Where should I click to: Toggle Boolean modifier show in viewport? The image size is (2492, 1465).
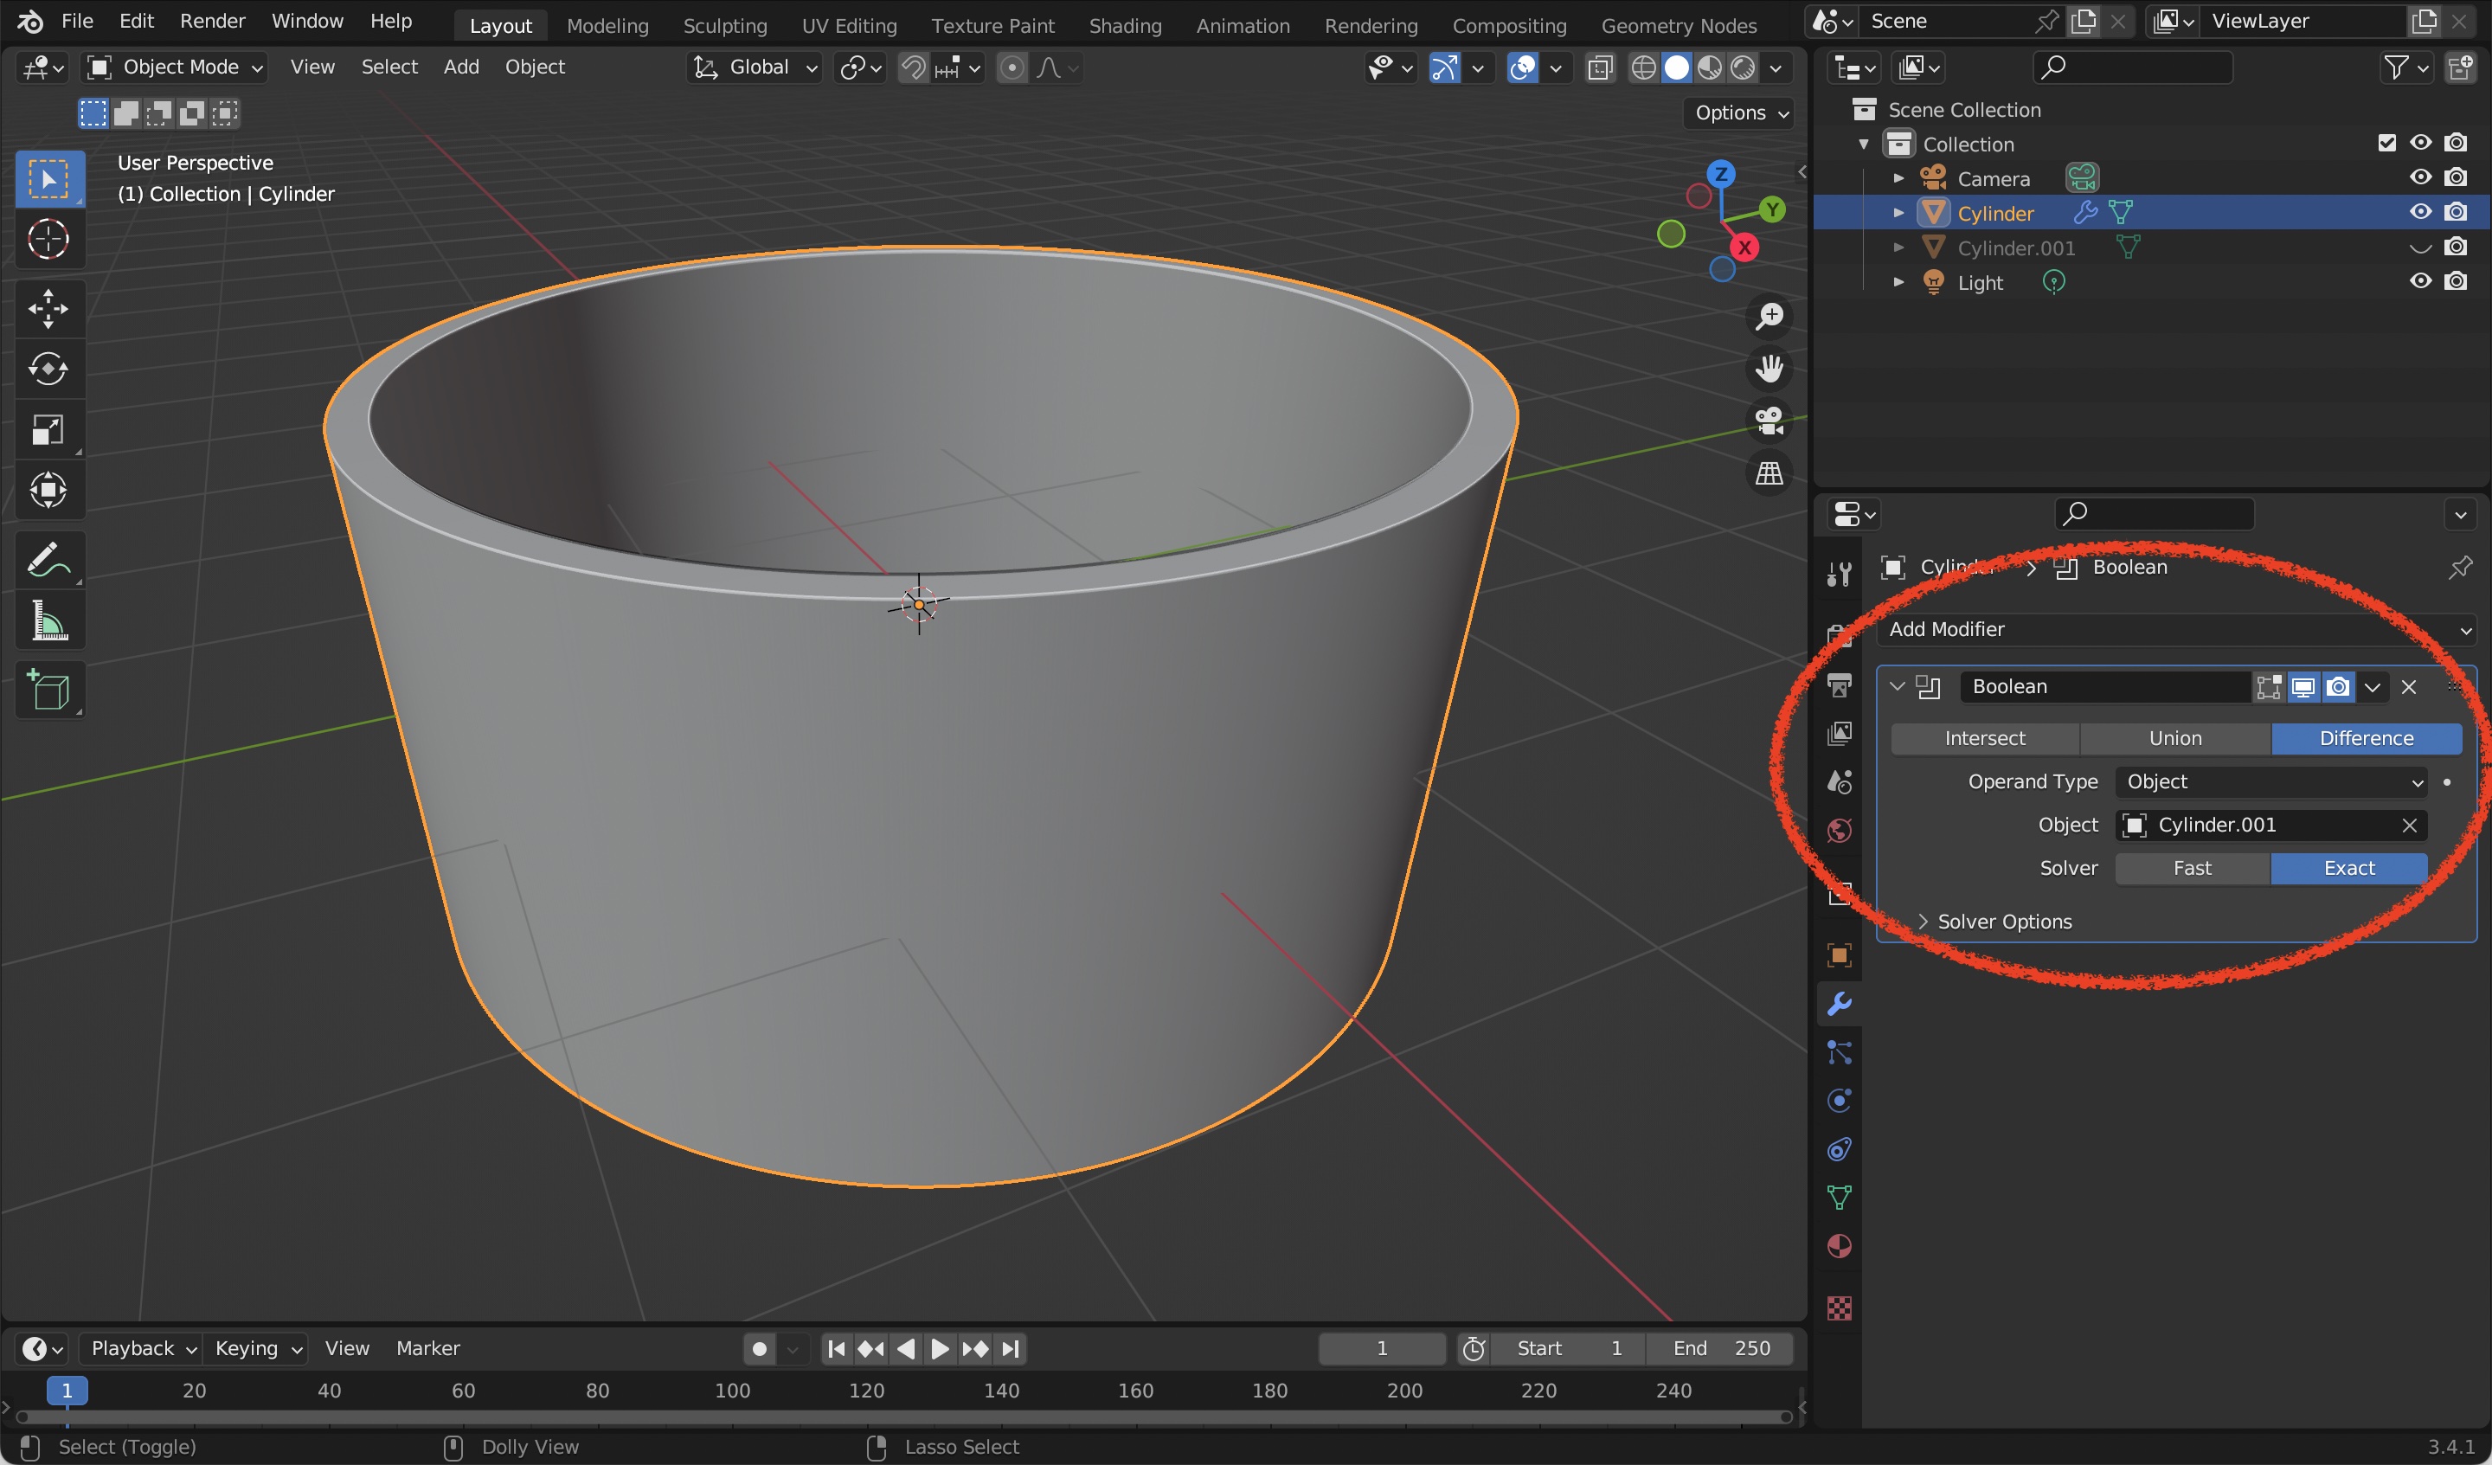pyautogui.click(x=2303, y=687)
